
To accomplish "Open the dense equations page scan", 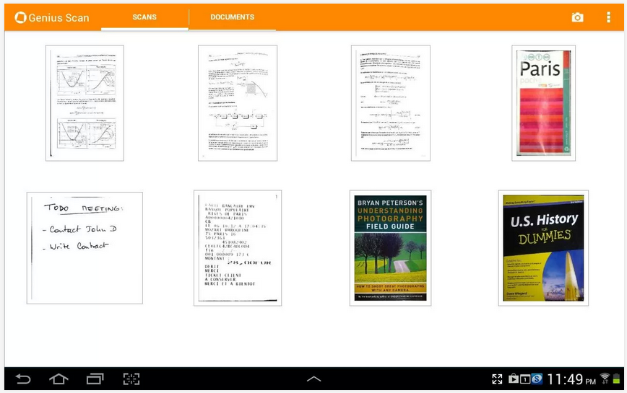I will tap(391, 103).
